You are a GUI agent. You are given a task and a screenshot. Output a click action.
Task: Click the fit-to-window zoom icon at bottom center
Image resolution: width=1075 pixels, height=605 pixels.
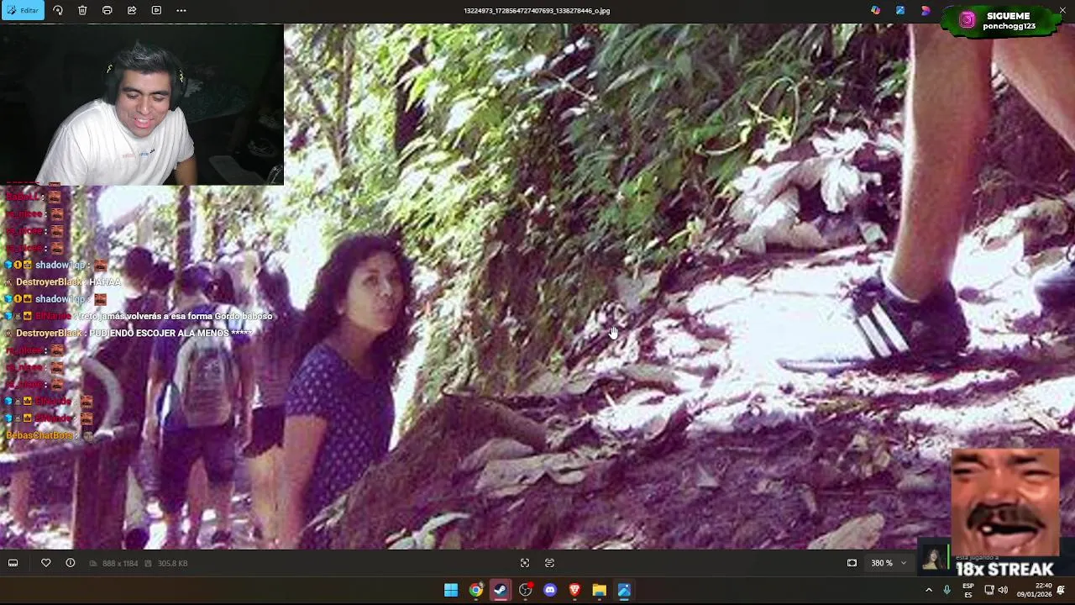[525, 563]
